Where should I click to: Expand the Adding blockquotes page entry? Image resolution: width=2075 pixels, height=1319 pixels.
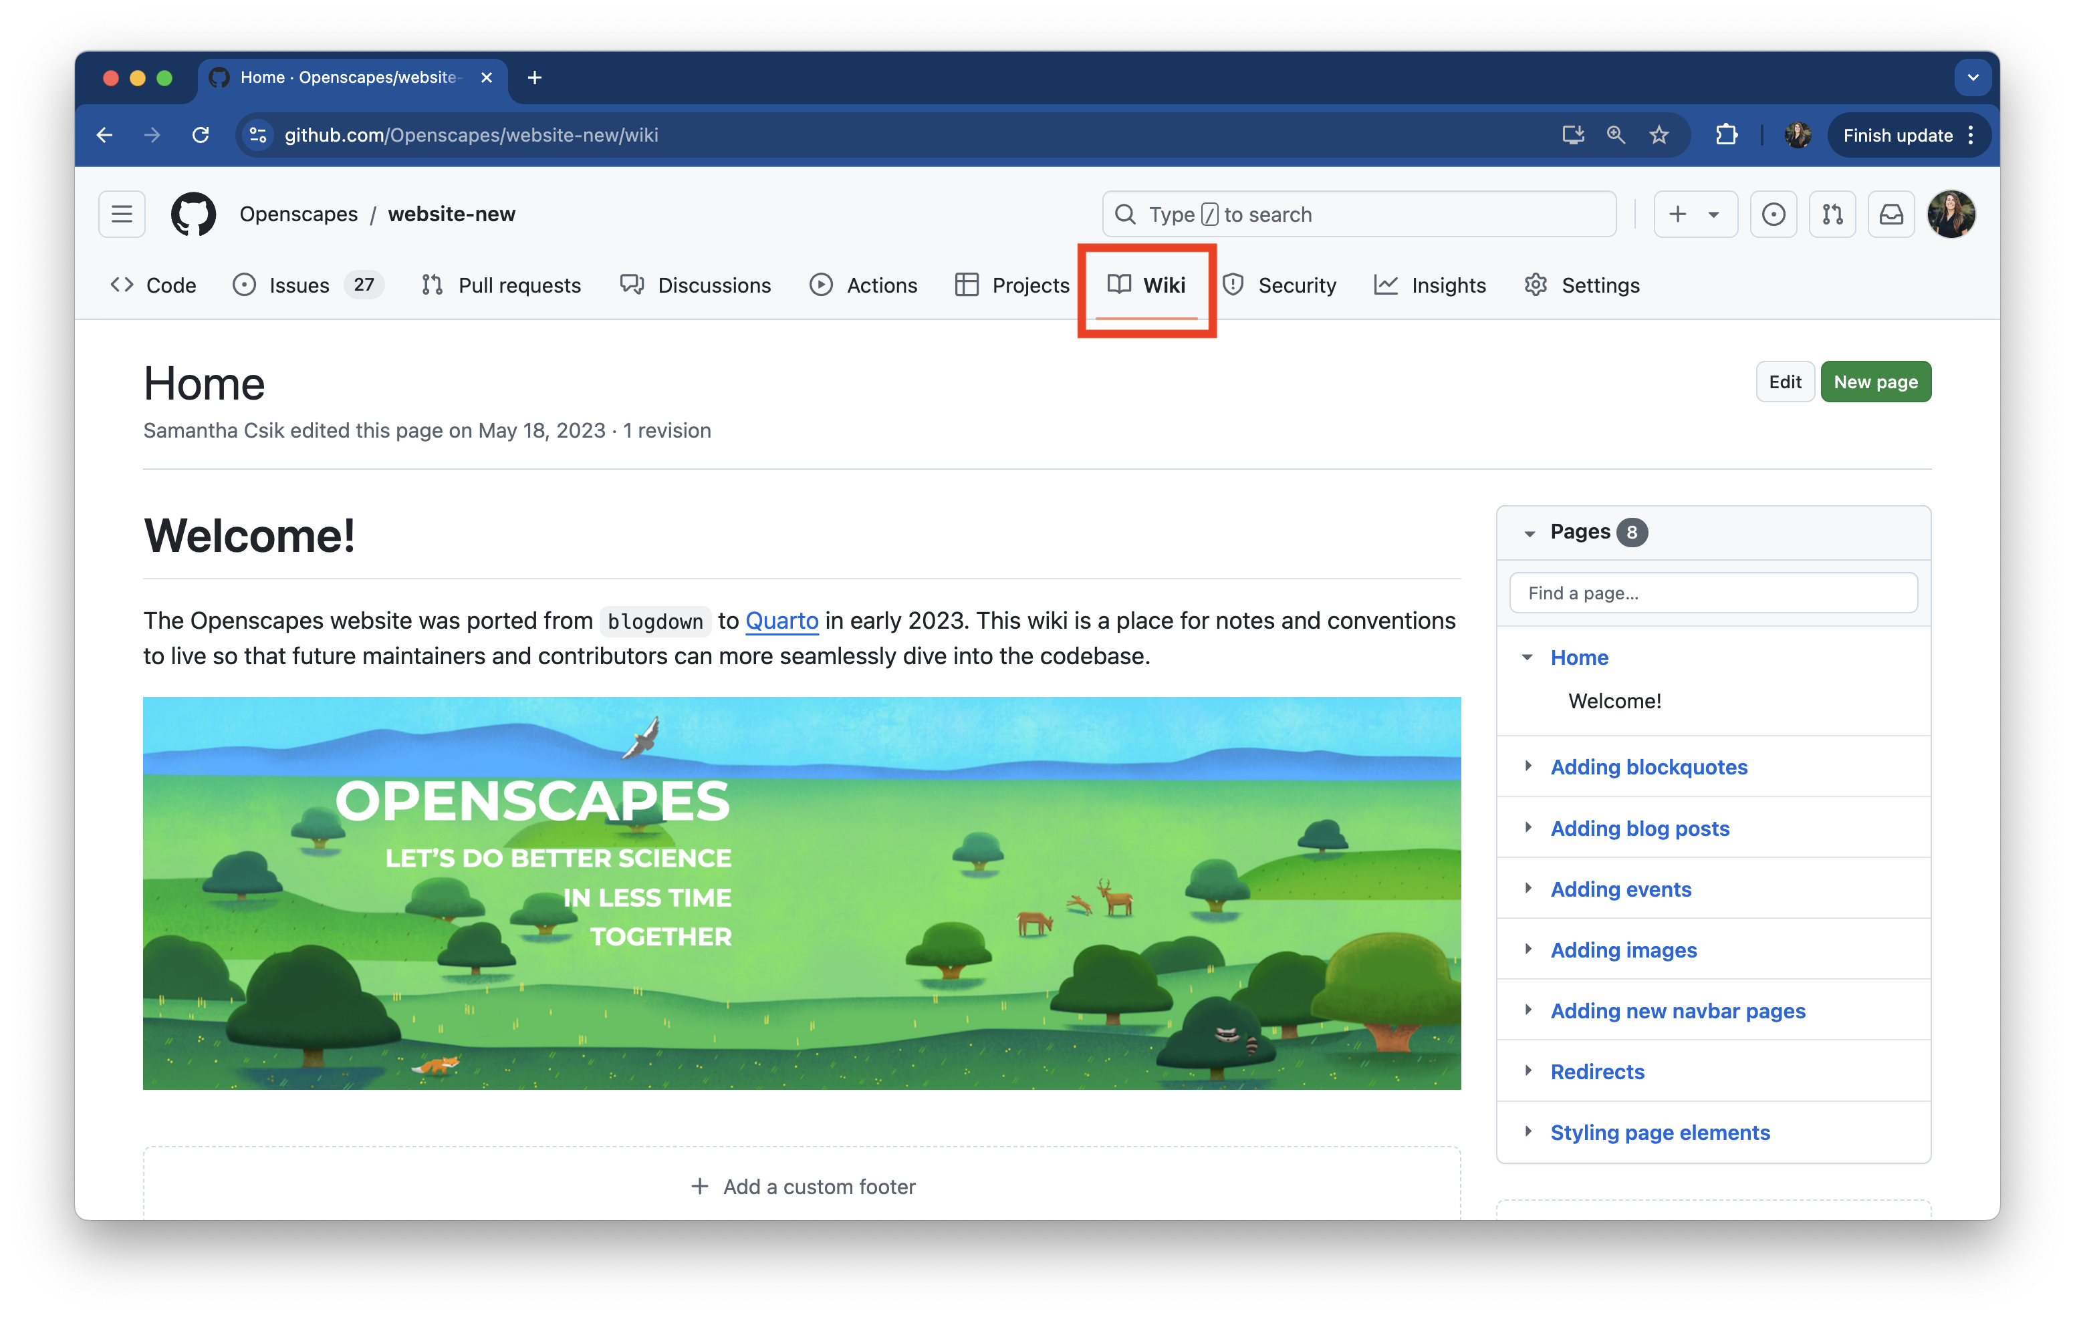tap(1528, 766)
